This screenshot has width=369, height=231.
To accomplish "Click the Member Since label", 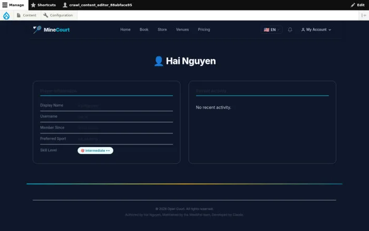I will click(52, 128).
